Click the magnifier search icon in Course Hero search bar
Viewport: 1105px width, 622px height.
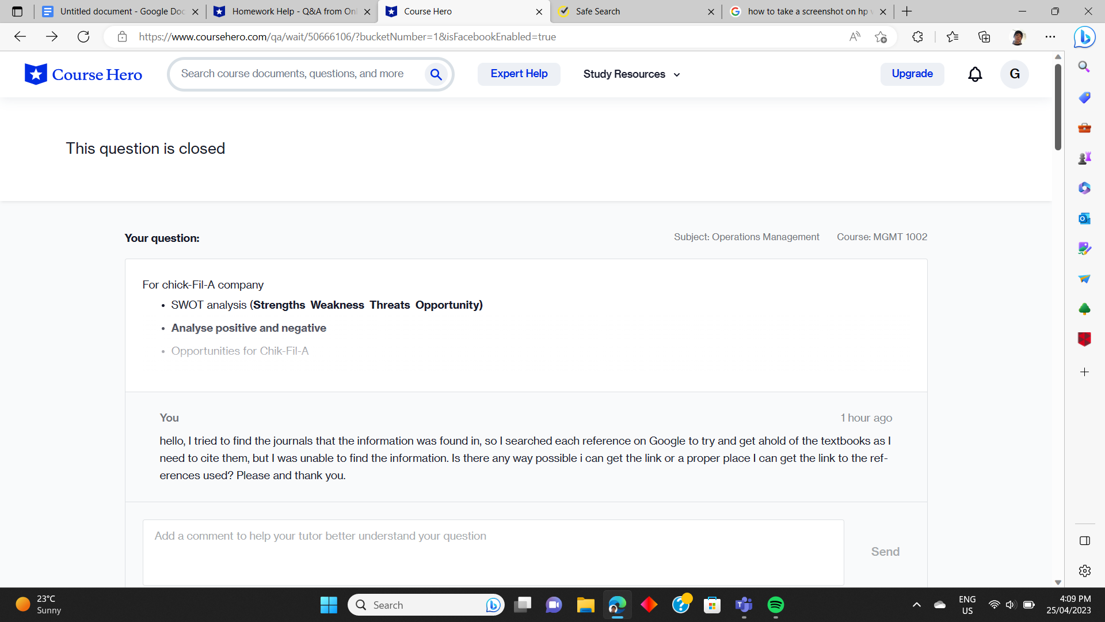(x=436, y=74)
